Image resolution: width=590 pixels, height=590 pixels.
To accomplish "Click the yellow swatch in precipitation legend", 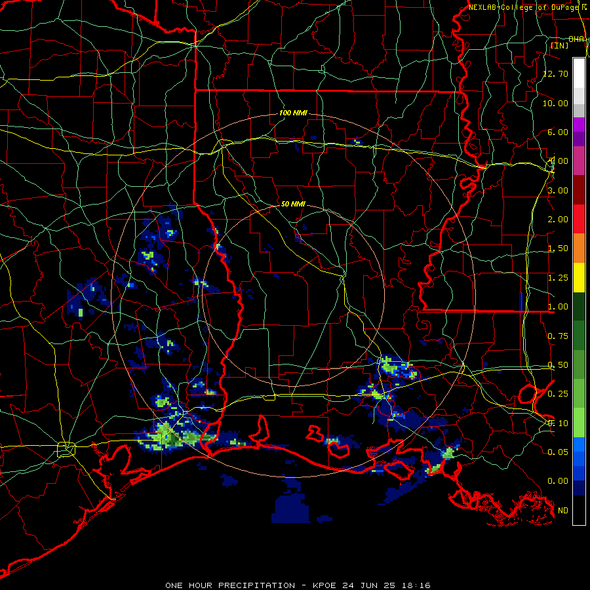I will (x=579, y=278).
